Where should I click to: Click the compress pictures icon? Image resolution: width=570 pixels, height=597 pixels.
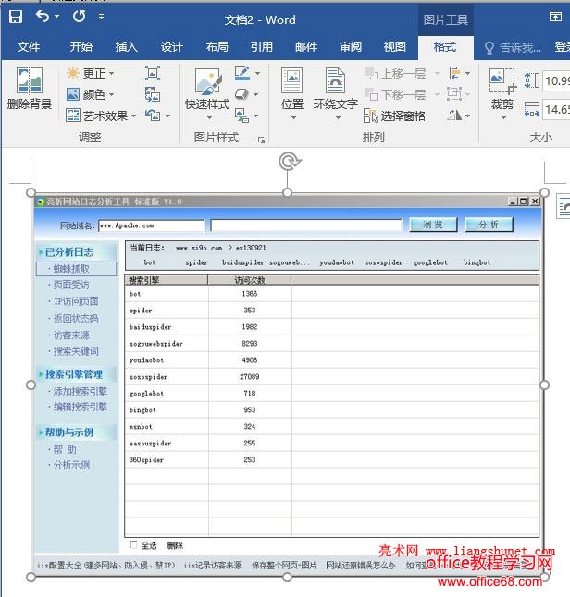pyautogui.click(x=153, y=73)
